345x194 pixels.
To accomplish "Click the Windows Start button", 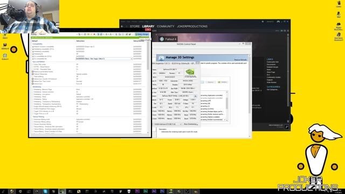I will pos(3,191).
